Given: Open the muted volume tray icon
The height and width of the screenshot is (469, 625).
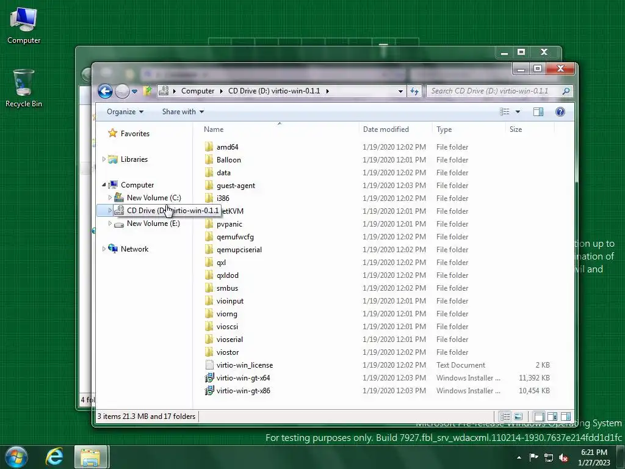Looking at the screenshot, I should click(563, 457).
